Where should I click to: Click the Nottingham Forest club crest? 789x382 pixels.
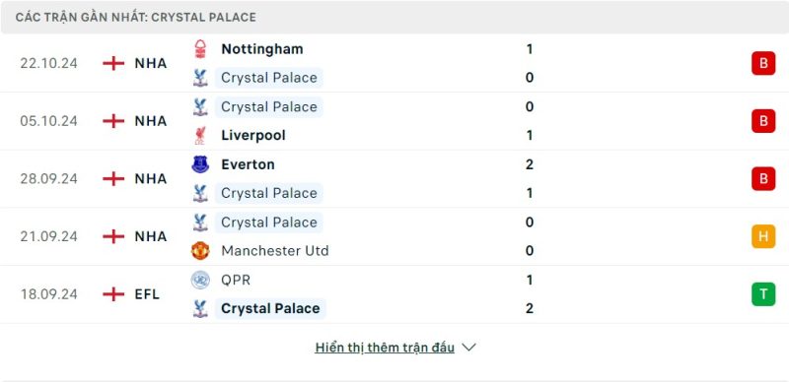coord(200,49)
